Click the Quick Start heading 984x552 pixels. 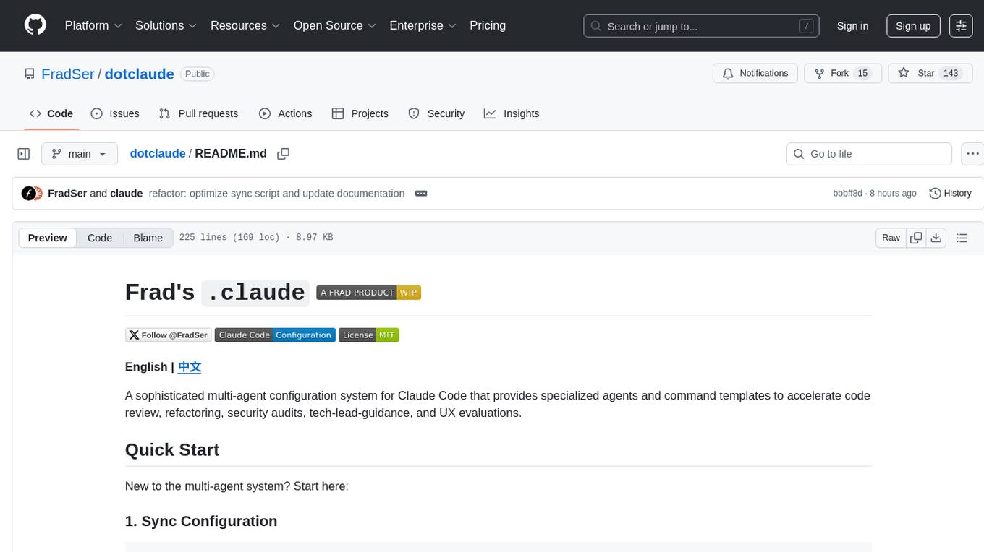point(172,450)
